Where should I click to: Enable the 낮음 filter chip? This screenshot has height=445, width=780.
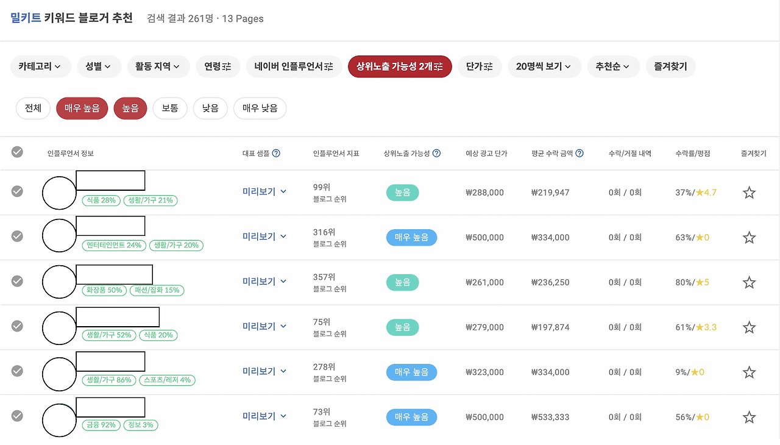pos(210,108)
